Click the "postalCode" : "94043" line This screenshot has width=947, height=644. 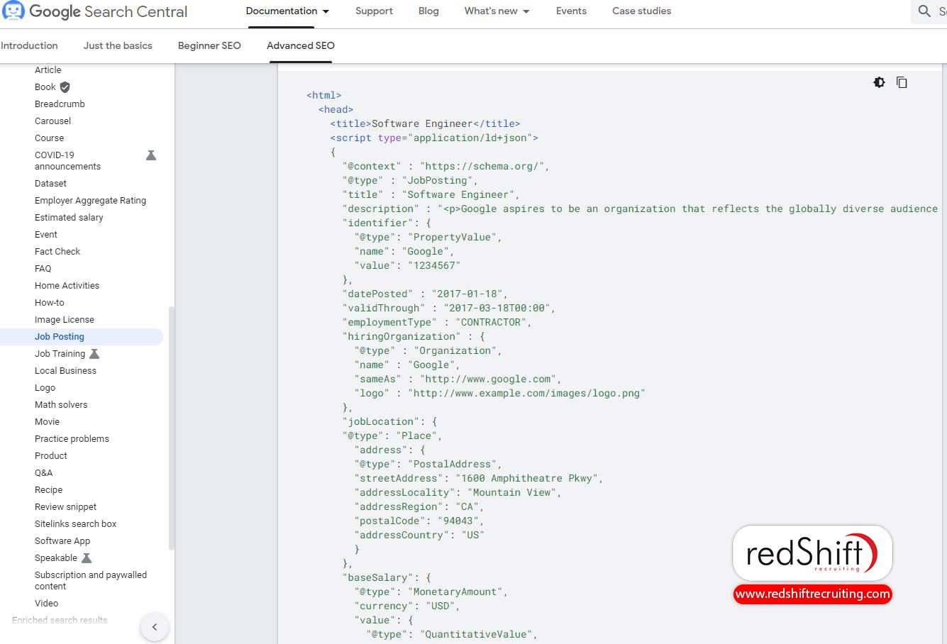tap(419, 521)
